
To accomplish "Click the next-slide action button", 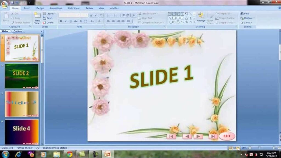I will pos(198,137).
